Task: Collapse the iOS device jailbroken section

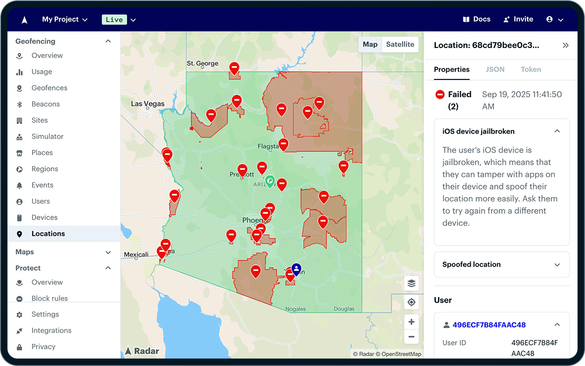Action: tap(556, 131)
